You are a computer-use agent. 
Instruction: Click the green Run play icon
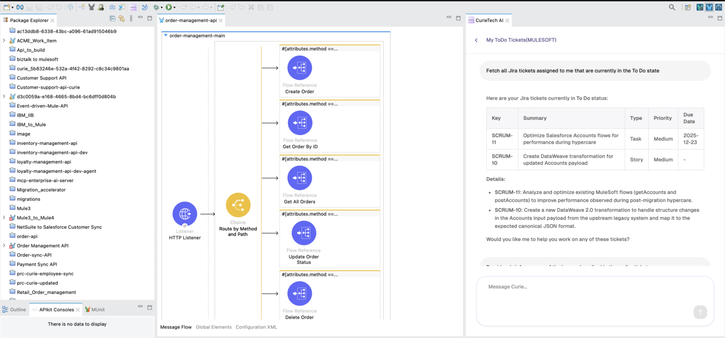[x=169, y=7]
